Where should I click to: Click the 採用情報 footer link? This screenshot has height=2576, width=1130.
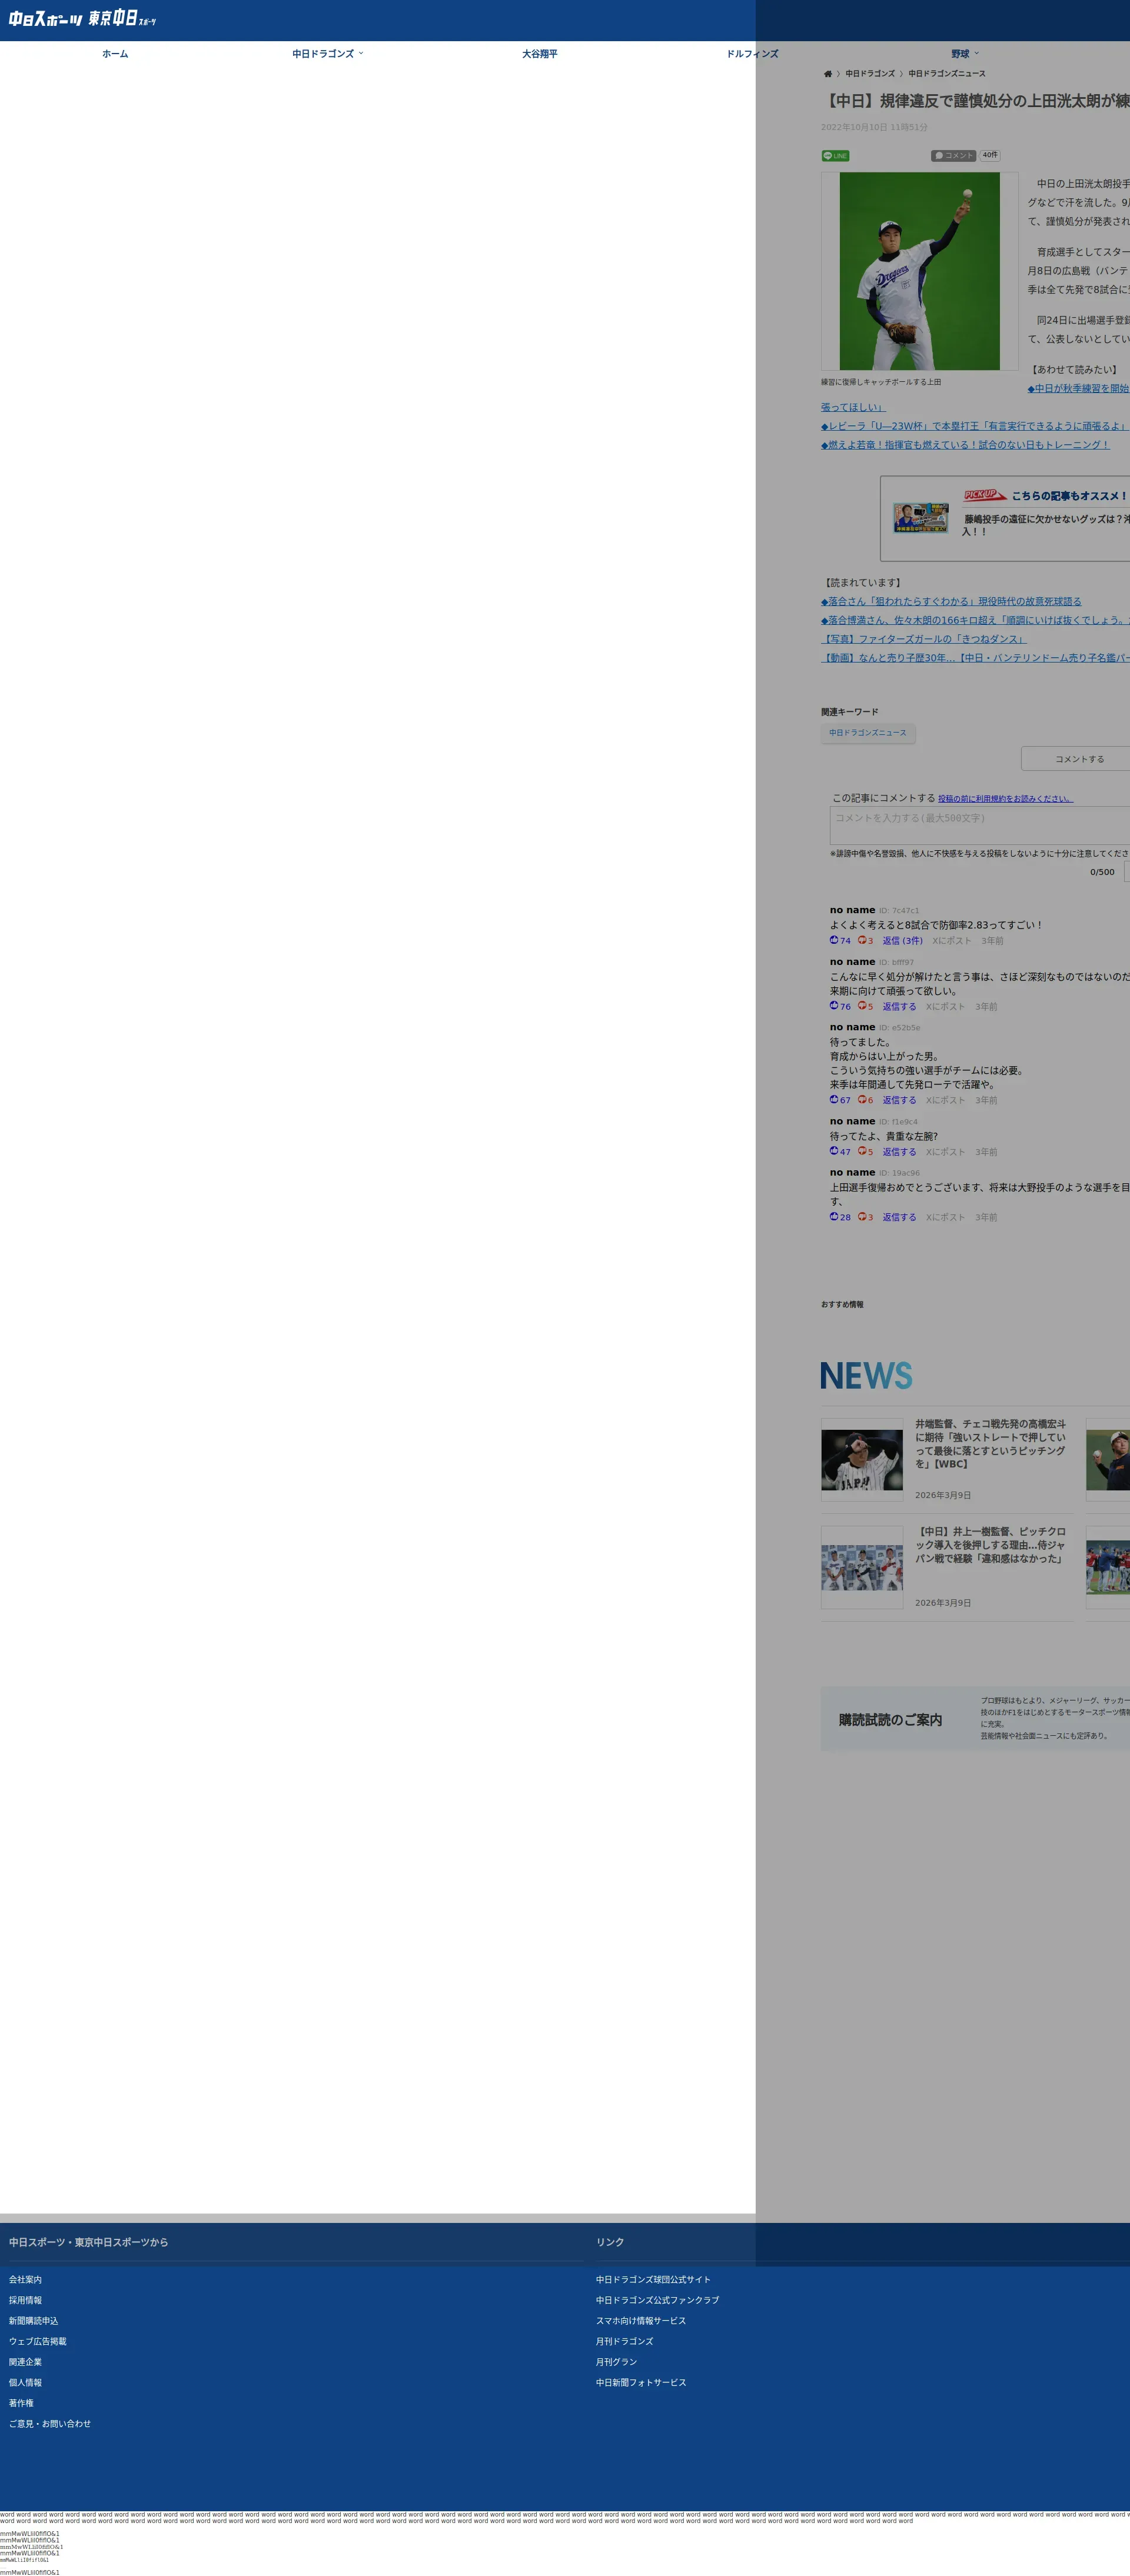[26, 2300]
